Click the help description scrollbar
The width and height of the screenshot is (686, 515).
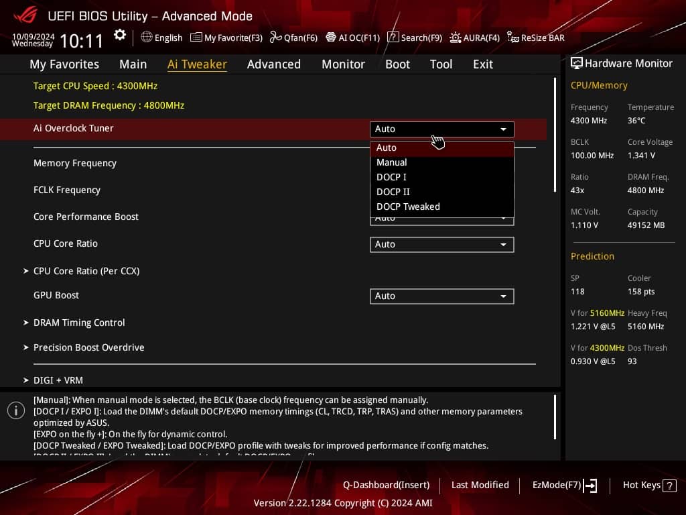pyautogui.click(x=555, y=417)
